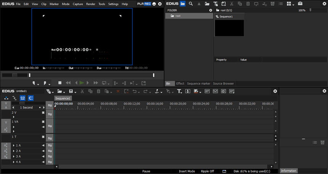Start playback with the green Play button

pyautogui.click(x=82, y=83)
